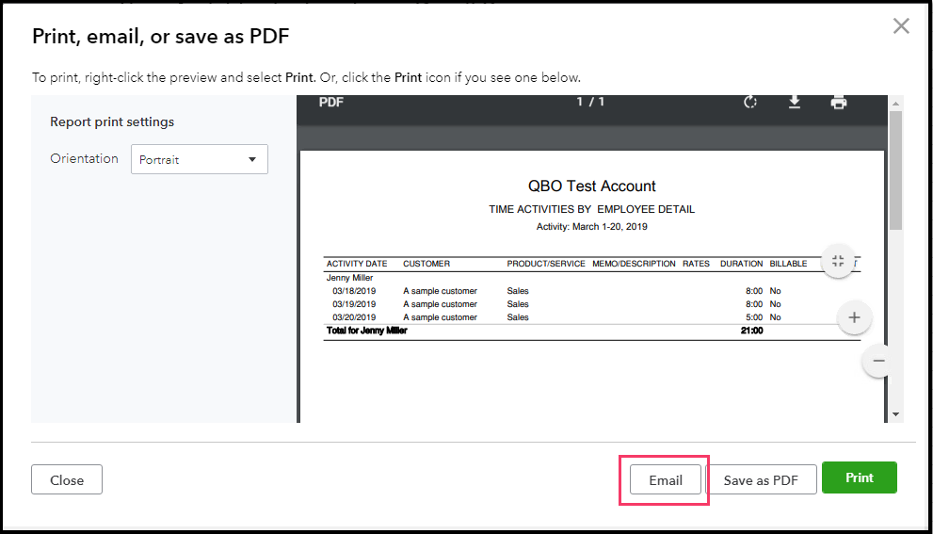Click the printer icon in the PDF toolbar
The image size is (933, 534).
(x=839, y=103)
